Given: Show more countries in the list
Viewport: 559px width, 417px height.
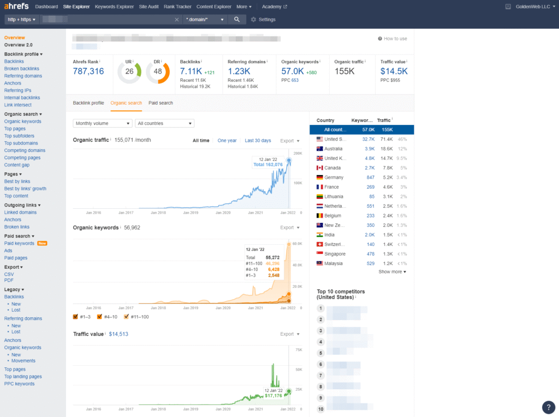Looking at the screenshot, I should pyautogui.click(x=392, y=271).
